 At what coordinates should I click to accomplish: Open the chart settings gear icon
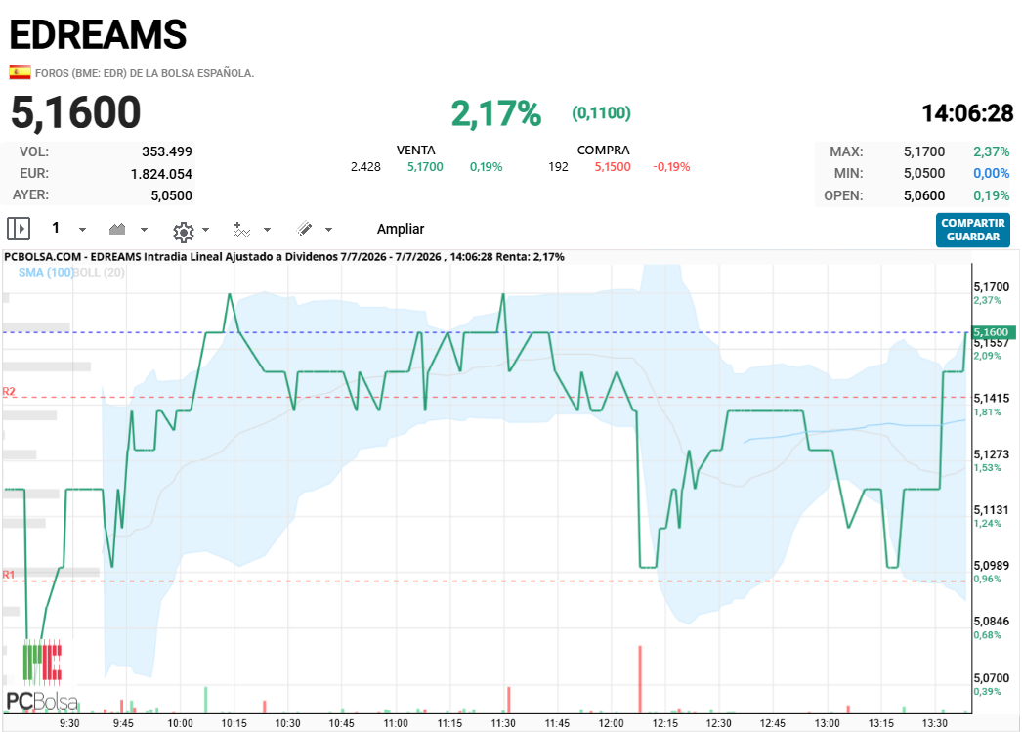coord(184,232)
